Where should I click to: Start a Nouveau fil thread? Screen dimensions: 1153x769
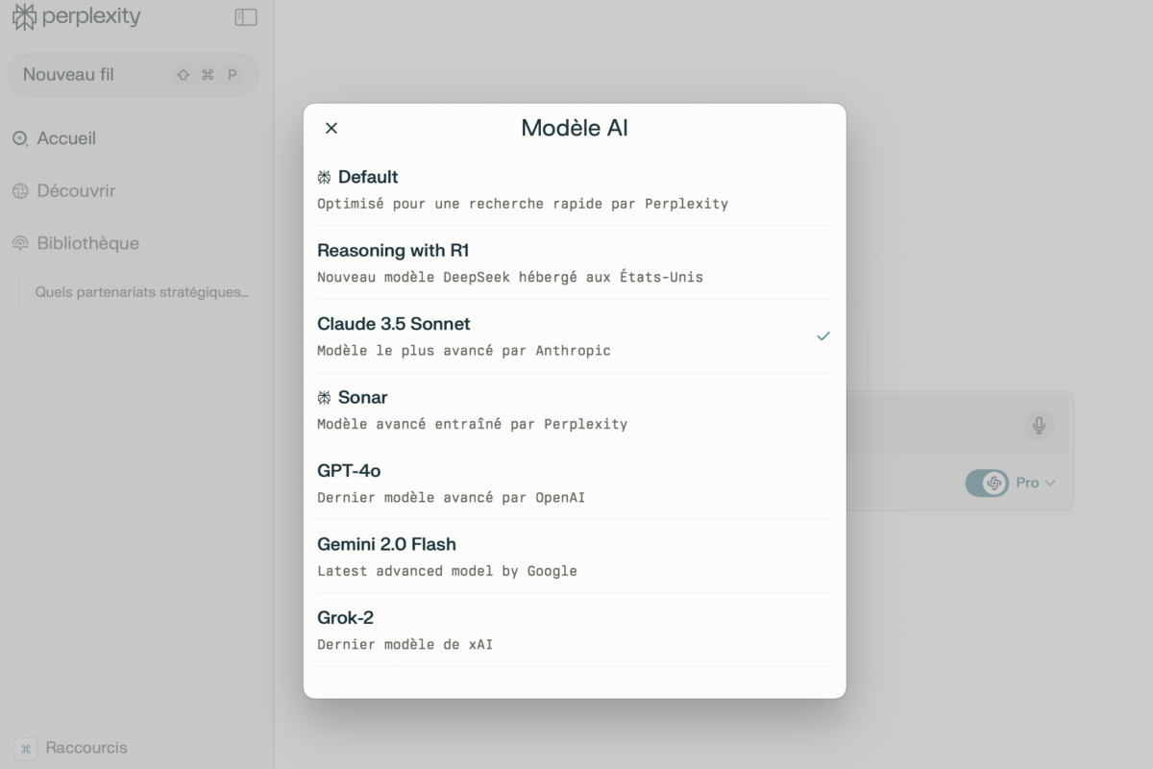point(134,74)
